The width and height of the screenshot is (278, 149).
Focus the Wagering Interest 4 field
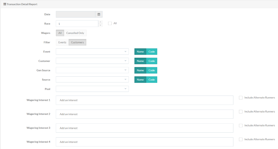[145, 142]
